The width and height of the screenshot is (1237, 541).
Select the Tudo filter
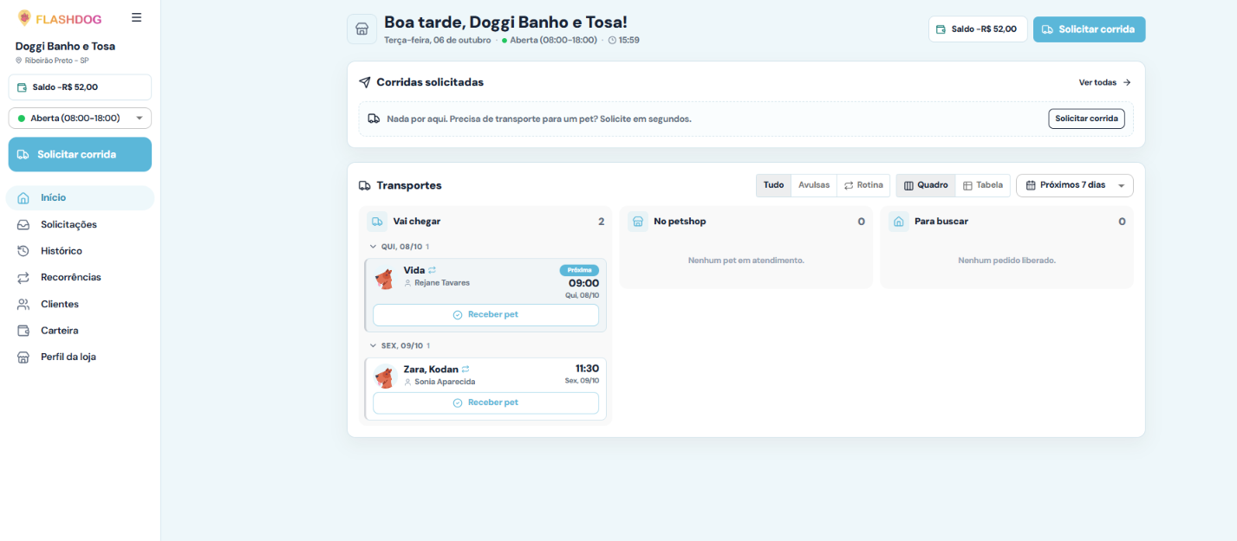(773, 185)
